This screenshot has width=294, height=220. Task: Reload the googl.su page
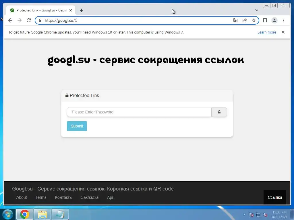[x=29, y=20]
